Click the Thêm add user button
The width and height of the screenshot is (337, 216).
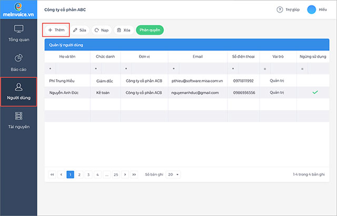coord(56,30)
